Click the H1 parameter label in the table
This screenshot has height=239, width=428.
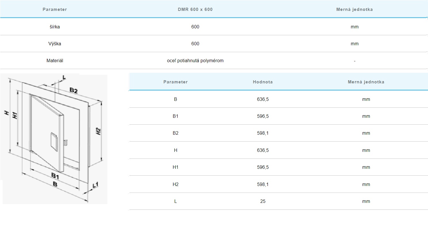click(x=175, y=167)
